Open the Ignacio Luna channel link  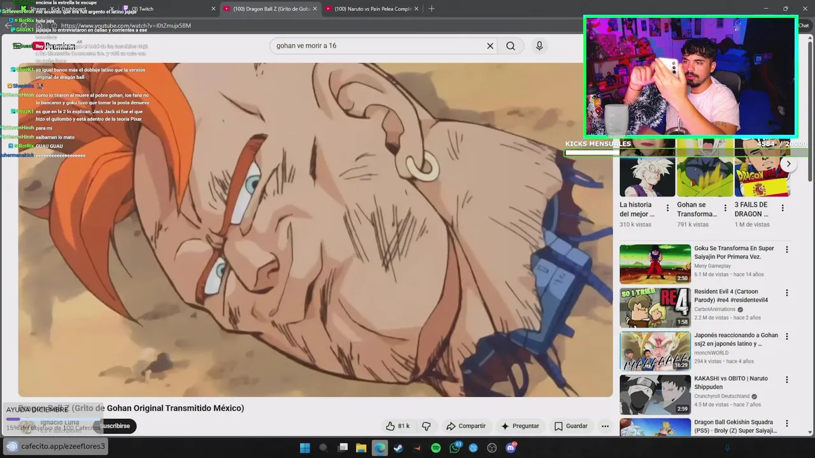tap(59, 422)
